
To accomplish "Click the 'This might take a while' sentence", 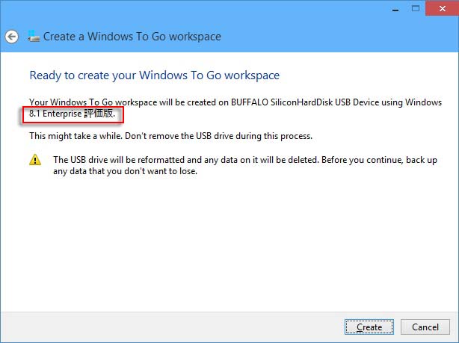I will (x=76, y=136).
